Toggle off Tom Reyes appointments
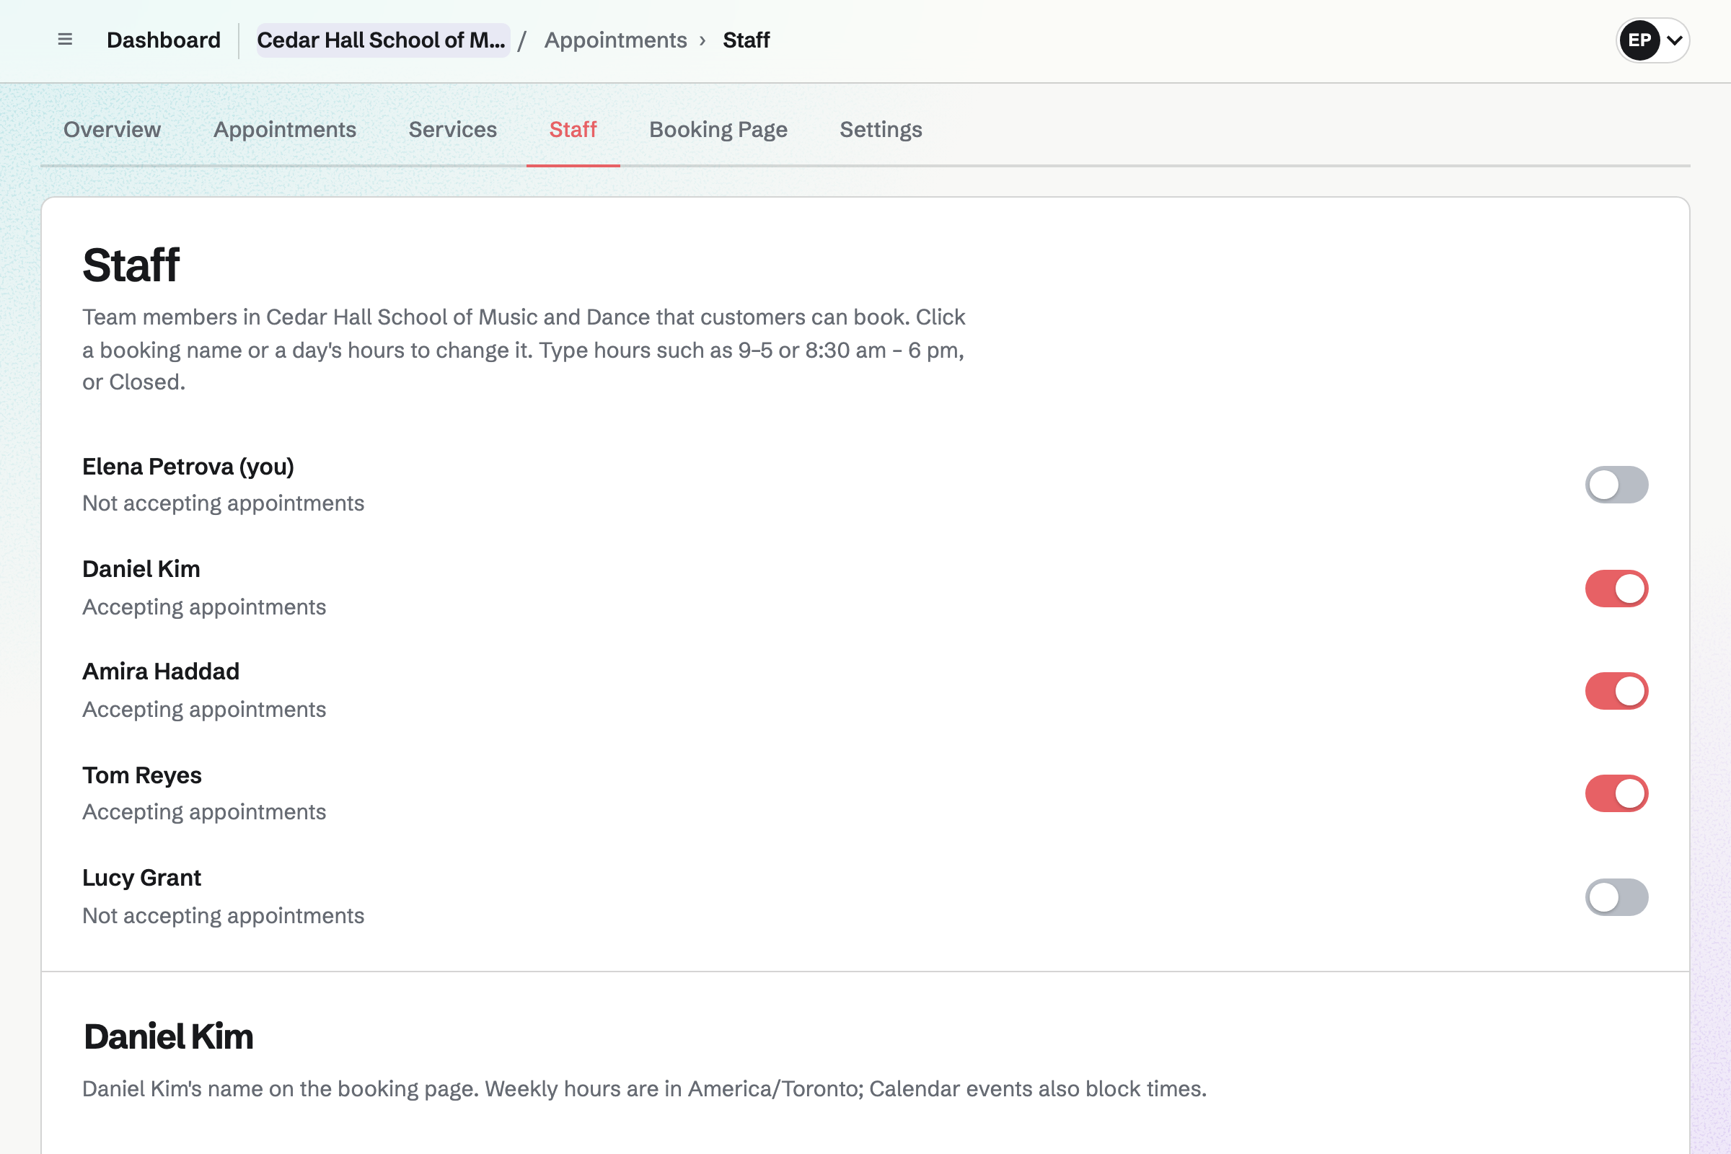This screenshot has width=1731, height=1154. coord(1616,793)
